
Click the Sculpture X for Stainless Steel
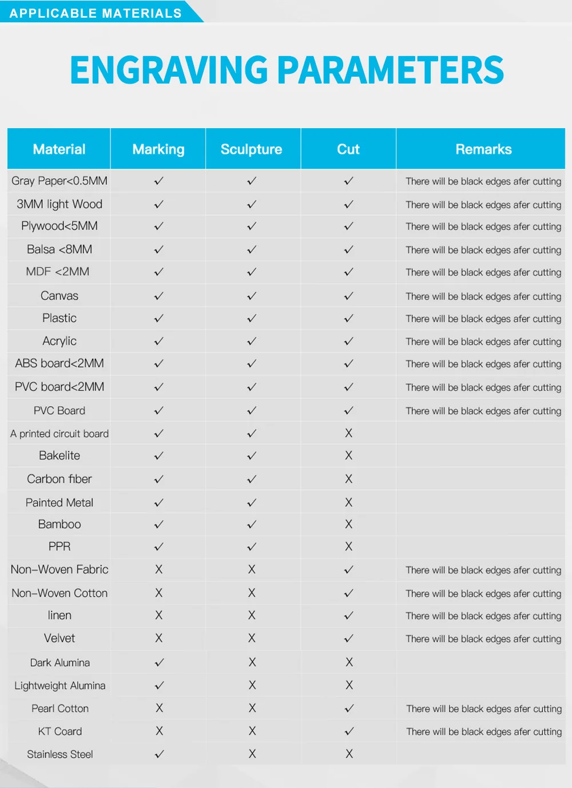coord(252,754)
